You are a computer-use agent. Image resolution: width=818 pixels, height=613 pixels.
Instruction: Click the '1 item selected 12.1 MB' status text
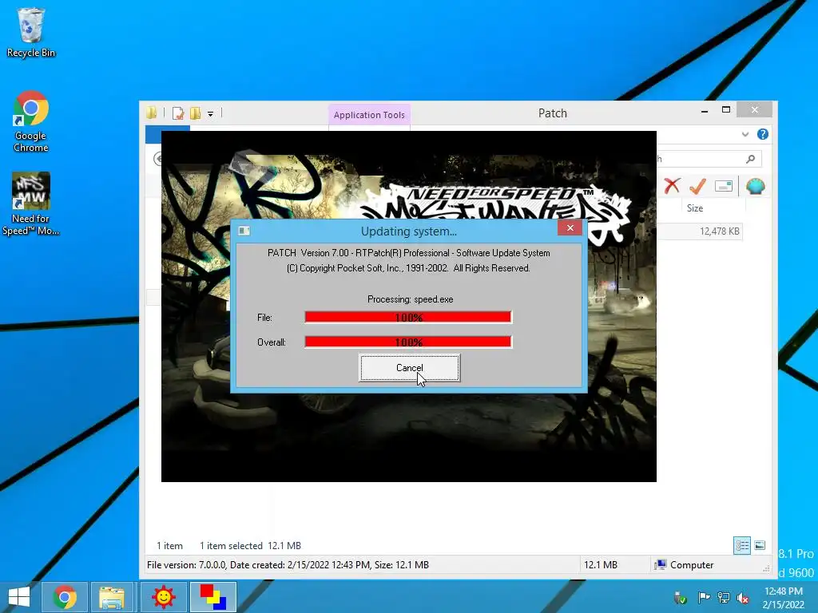click(x=250, y=546)
